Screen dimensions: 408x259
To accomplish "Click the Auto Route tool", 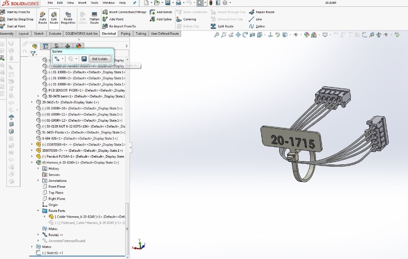I will (42, 17).
